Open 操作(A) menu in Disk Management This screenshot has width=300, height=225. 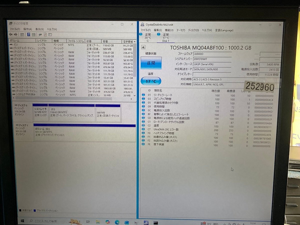click(x=27, y=29)
